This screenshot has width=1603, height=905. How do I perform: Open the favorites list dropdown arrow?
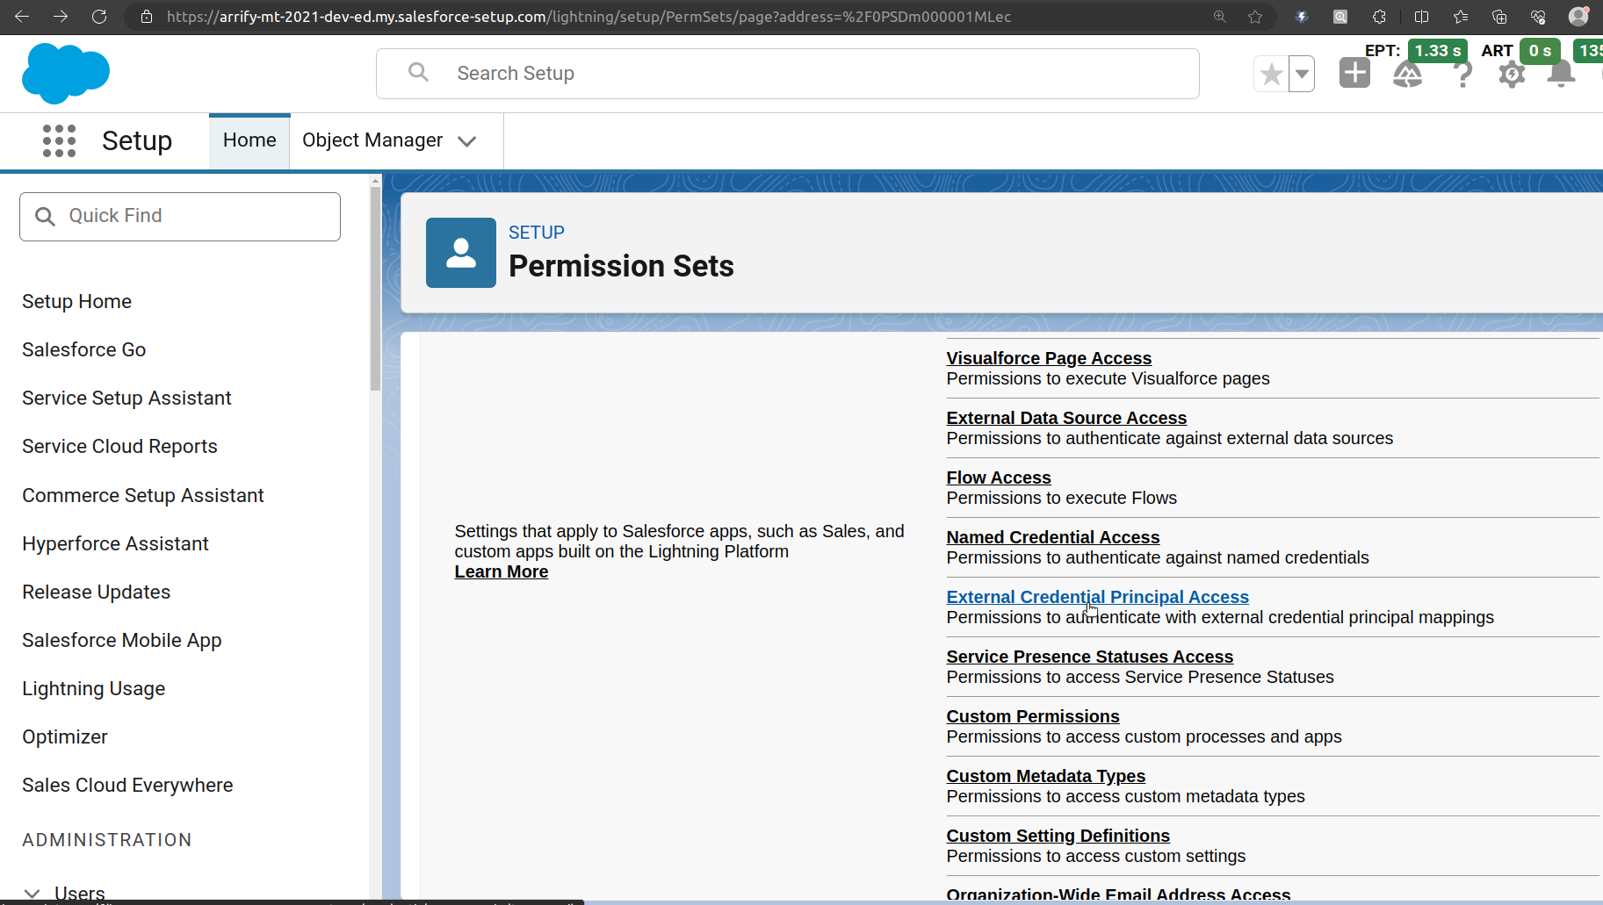1303,74
